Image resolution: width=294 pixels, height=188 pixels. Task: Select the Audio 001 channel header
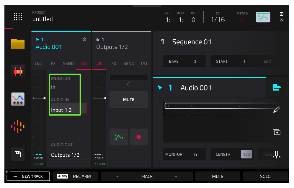(61, 43)
